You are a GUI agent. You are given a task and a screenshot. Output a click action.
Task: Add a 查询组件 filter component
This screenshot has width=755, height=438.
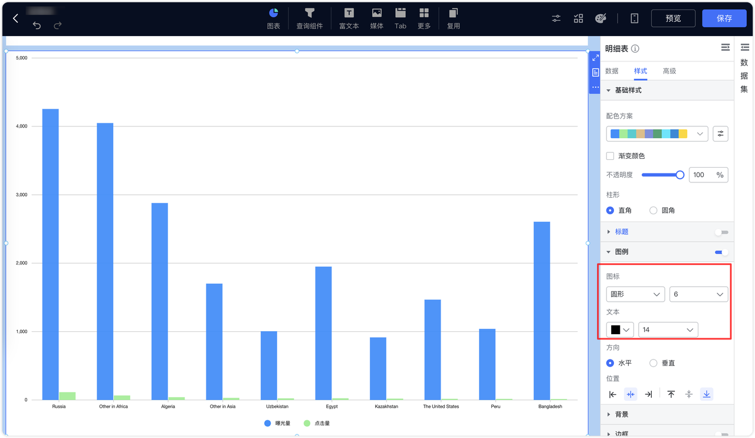click(x=310, y=19)
